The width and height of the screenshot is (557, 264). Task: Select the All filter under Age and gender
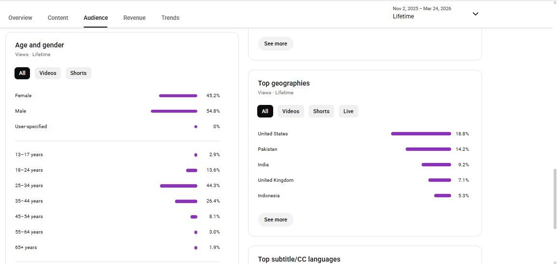[x=22, y=73]
